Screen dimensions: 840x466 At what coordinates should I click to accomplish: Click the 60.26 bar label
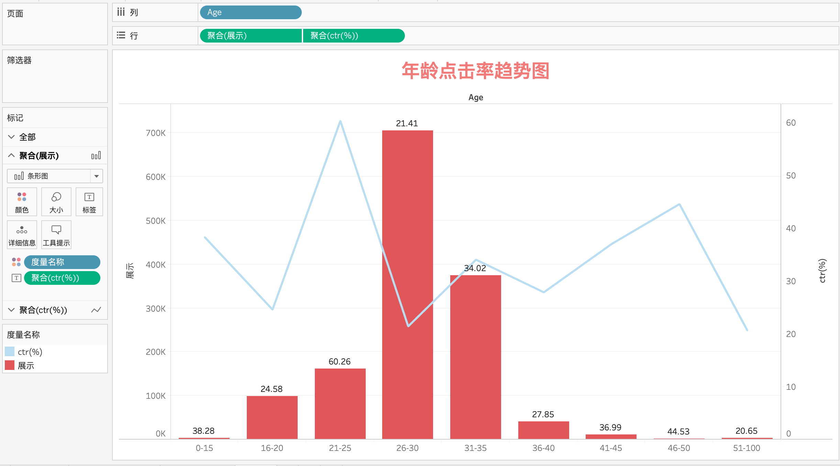pyautogui.click(x=340, y=362)
